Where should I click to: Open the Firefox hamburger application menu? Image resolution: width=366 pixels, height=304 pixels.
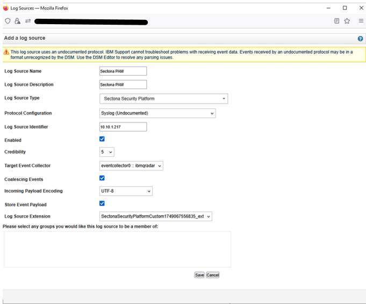pyautogui.click(x=361, y=21)
